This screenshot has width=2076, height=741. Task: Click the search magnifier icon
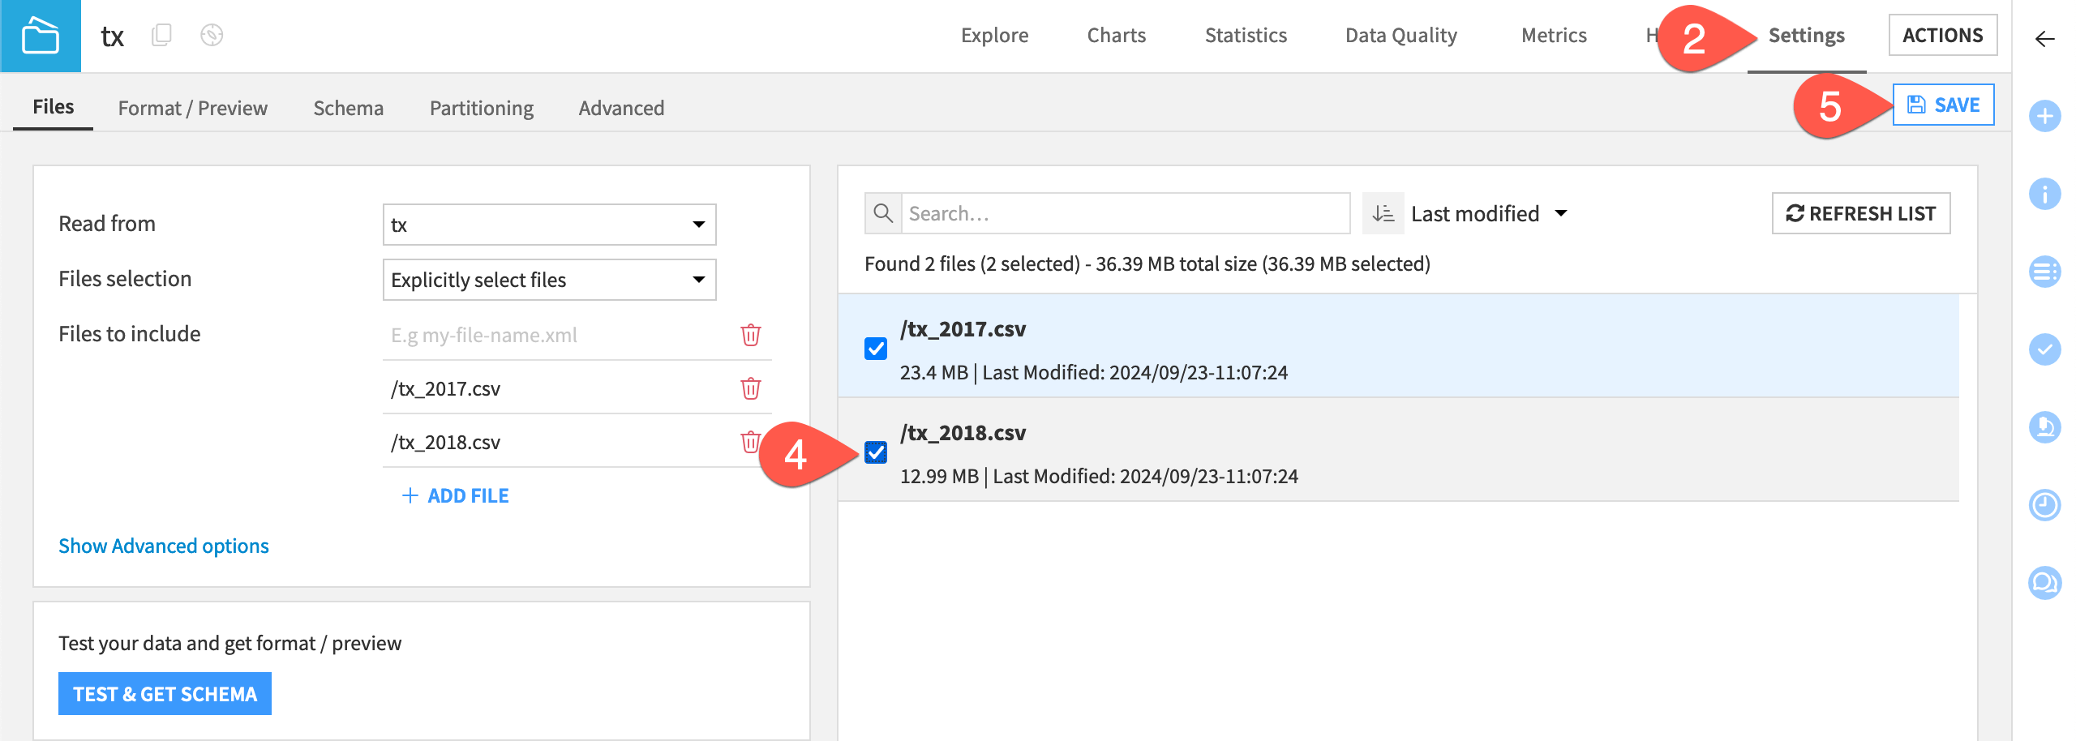[x=883, y=213]
